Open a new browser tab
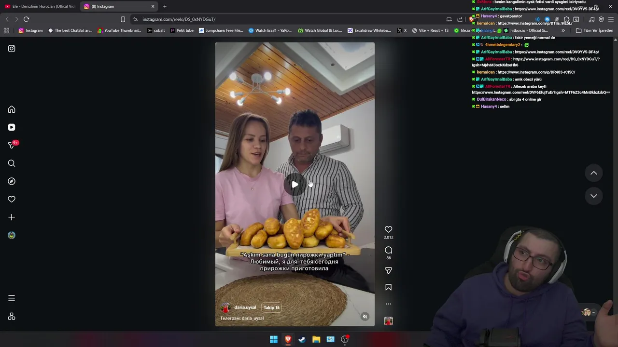This screenshot has height=347, width=618. 165,6
